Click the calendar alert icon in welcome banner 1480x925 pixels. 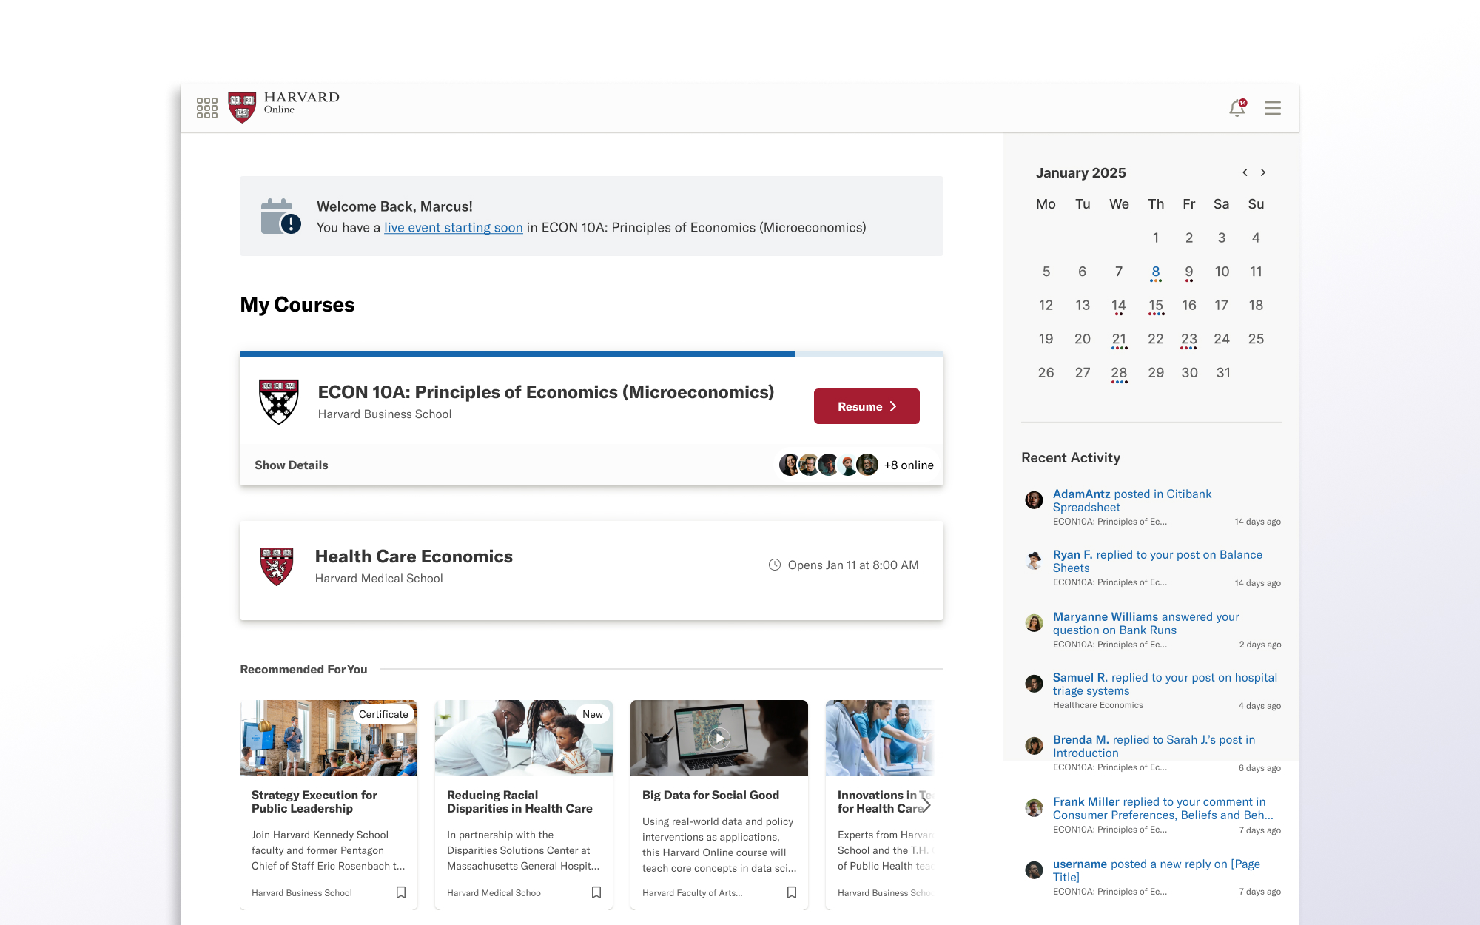click(x=280, y=216)
